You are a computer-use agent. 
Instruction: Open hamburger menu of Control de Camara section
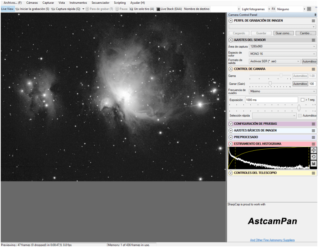point(313,69)
